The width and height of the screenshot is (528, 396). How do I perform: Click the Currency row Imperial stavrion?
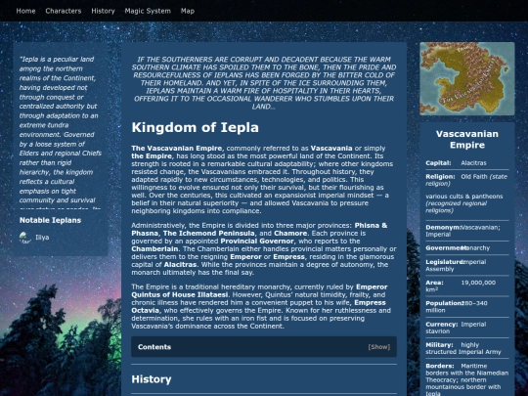(467, 328)
